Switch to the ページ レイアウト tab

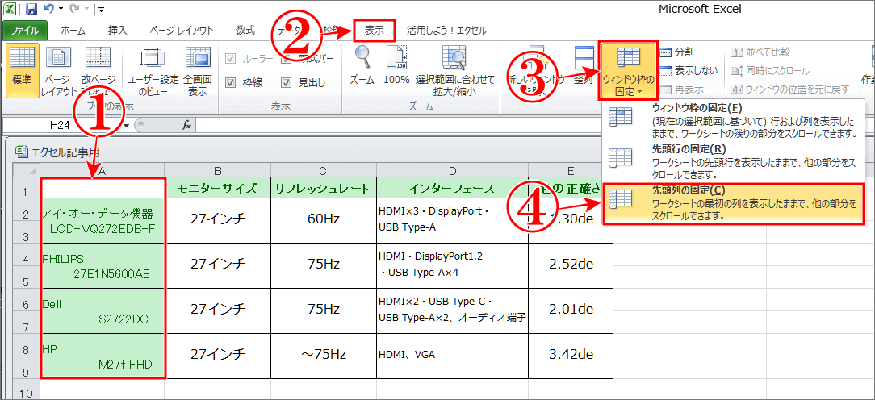(182, 31)
